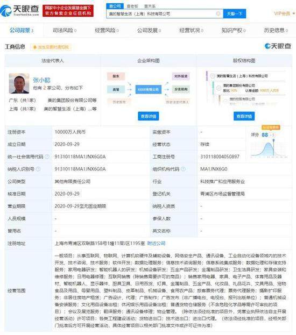Switch to the 公司背景 tab
The width and height of the screenshot is (296, 335).
(22, 30)
